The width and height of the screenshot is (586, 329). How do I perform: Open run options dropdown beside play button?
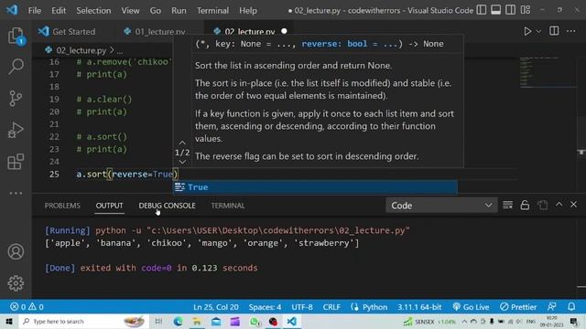[538, 32]
